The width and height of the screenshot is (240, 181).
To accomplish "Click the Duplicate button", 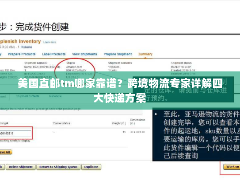I will (91, 167).
